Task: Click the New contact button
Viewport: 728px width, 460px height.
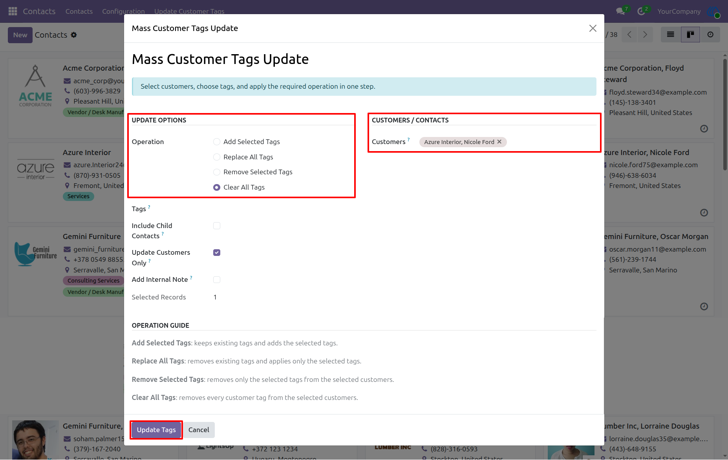Action: click(20, 35)
